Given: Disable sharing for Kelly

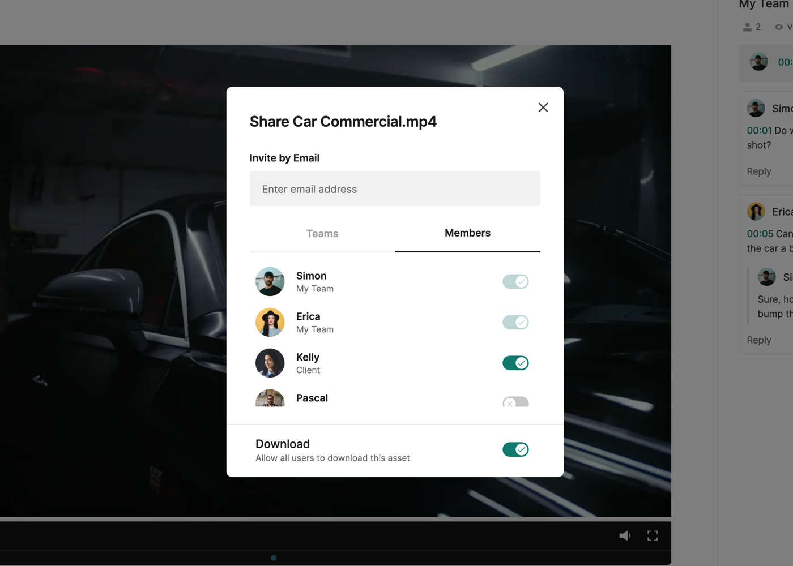Looking at the screenshot, I should 515,363.
